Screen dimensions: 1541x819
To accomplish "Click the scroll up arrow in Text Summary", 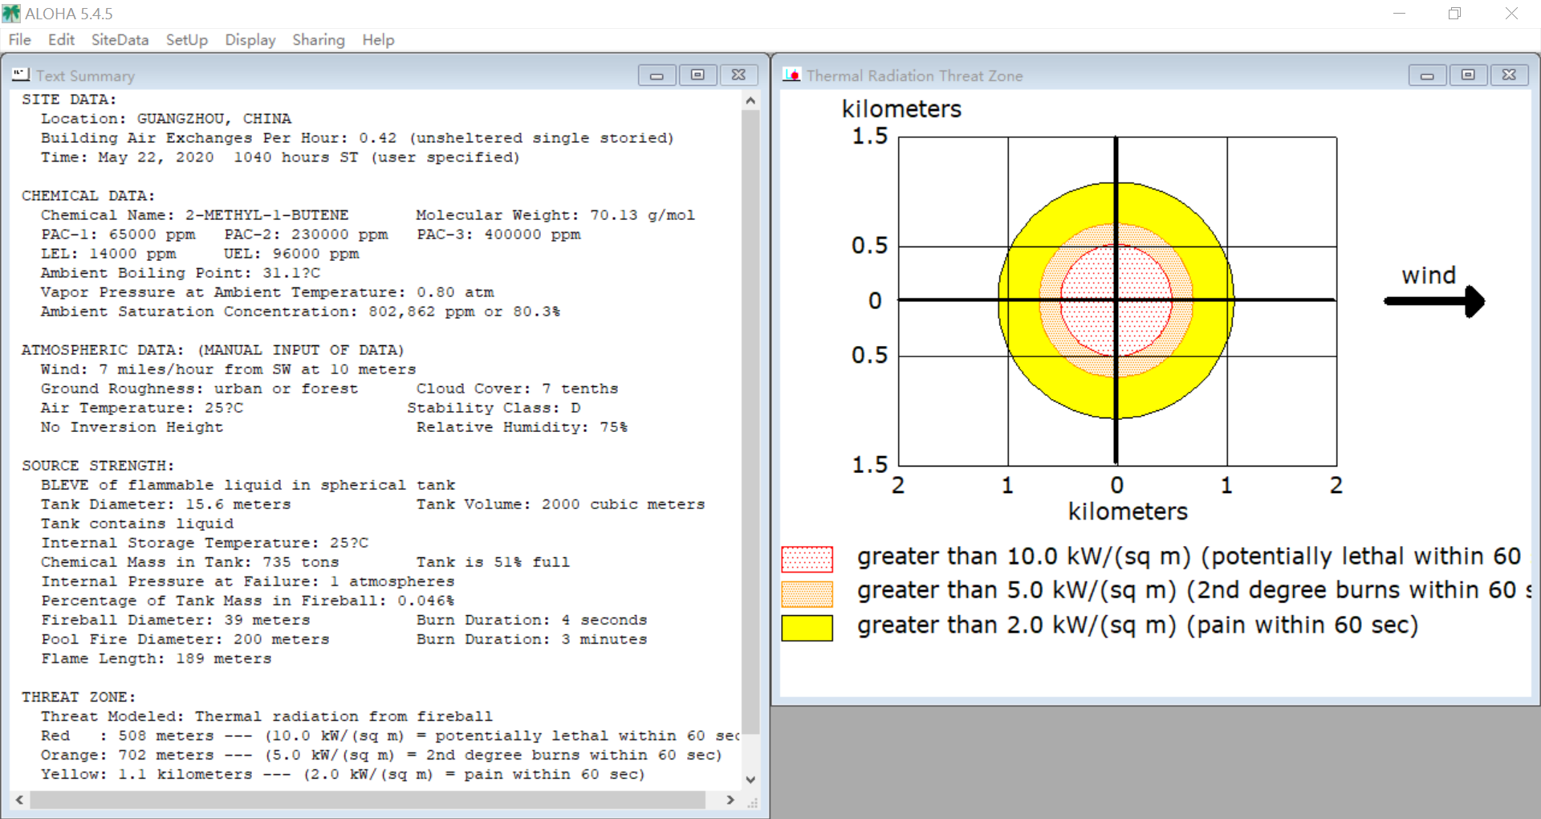I will pos(750,100).
